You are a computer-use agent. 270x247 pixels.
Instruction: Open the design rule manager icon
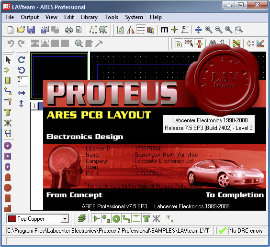pyautogui.click(x=260, y=43)
